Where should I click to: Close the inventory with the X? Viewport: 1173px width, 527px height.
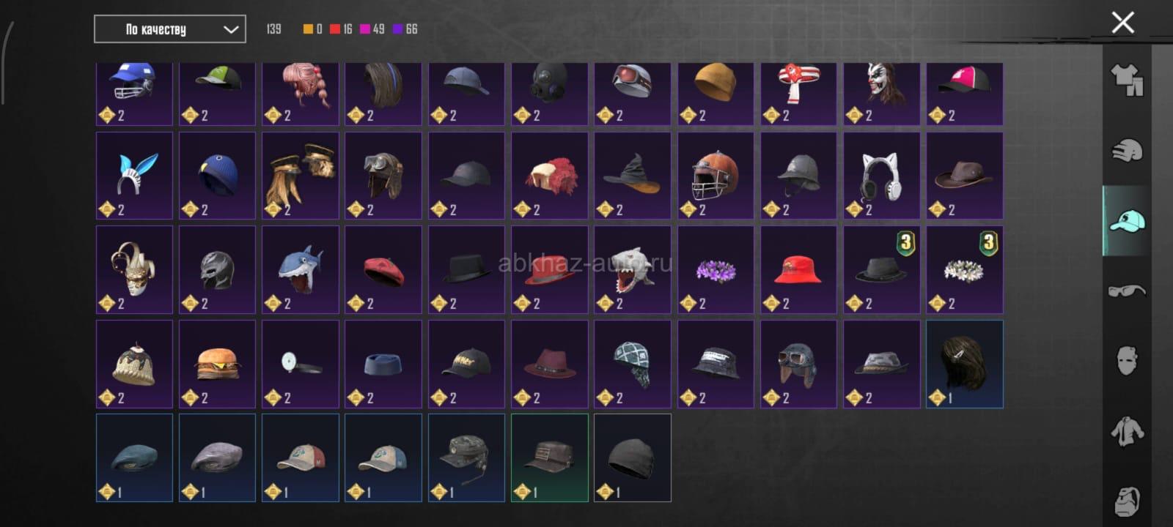point(1122,22)
